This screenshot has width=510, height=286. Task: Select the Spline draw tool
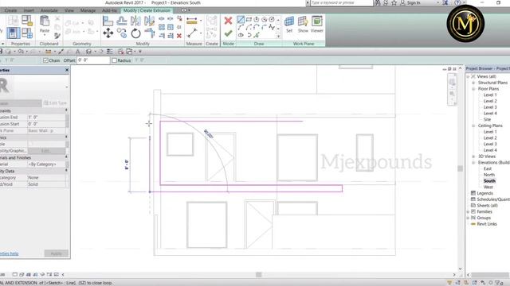click(x=272, y=28)
